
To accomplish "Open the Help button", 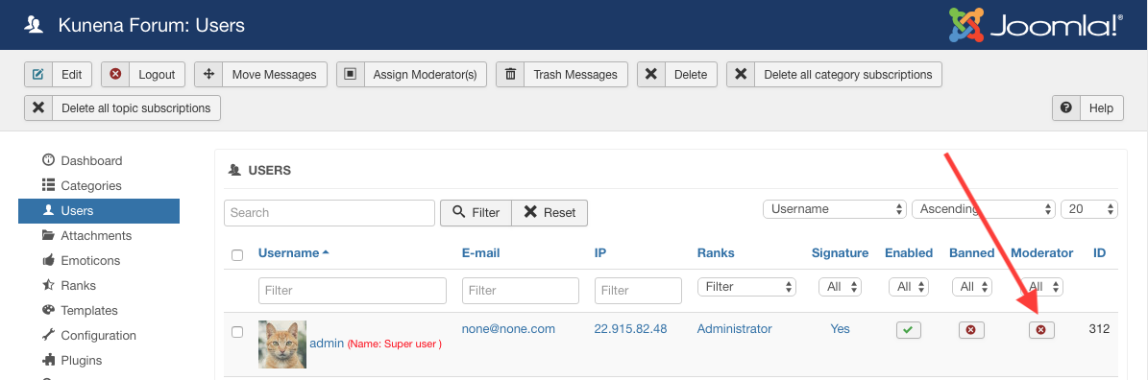I will click(x=1087, y=107).
